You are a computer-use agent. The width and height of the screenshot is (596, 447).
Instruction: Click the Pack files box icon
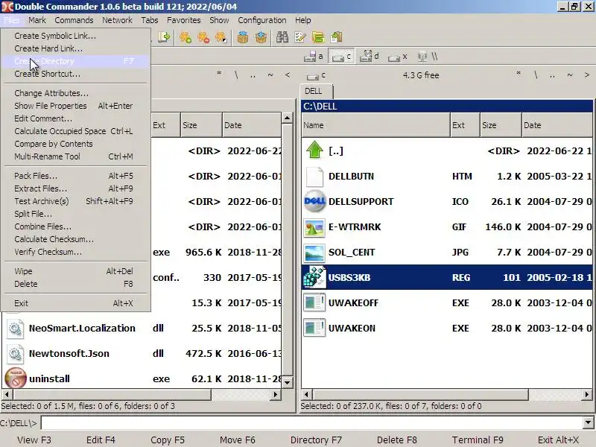[243, 37]
